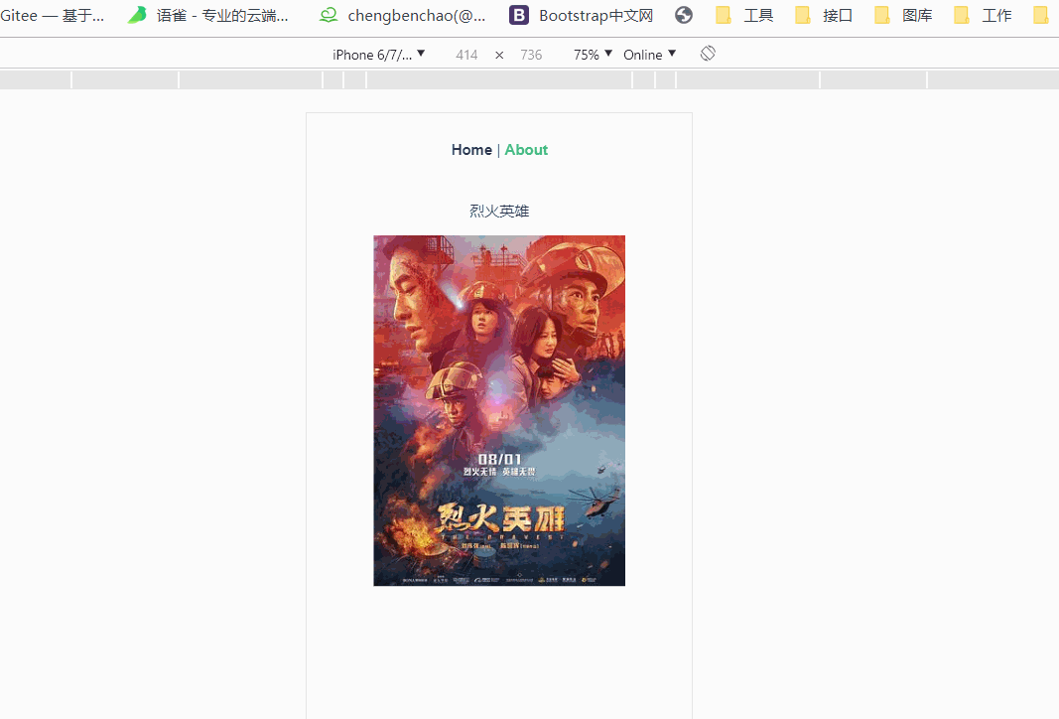The image size is (1059, 719).
Task: Go to the About nav link
Action: [x=526, y=150]
